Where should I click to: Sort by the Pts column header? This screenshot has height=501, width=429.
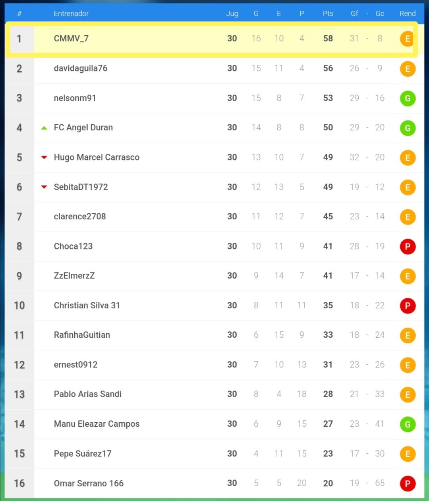click(328, 14)
